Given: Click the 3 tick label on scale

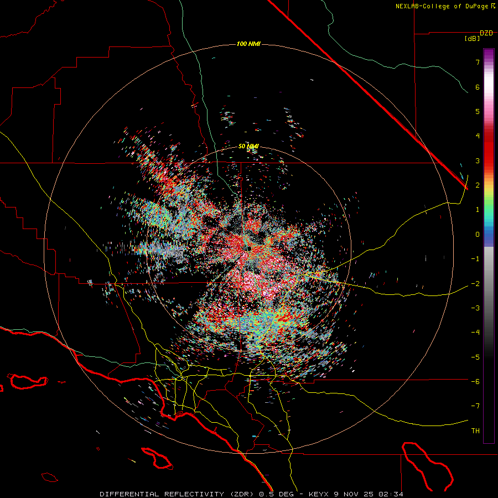Looking at the screenshot, I should [478, 160].
